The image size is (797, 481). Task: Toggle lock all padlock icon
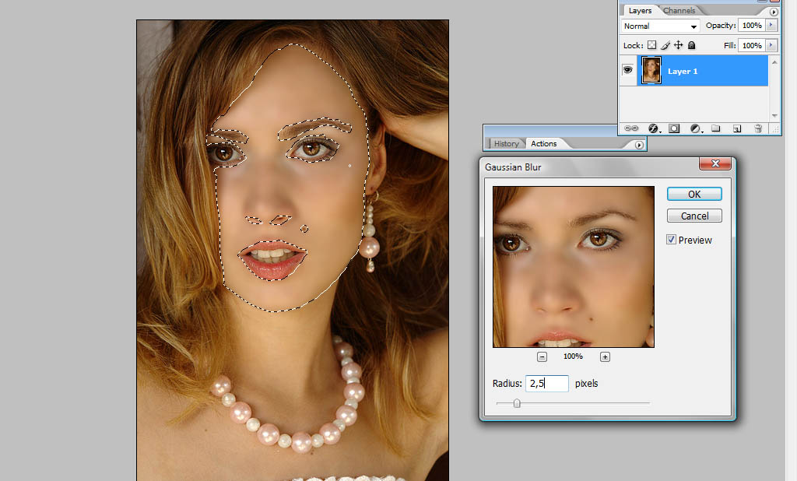tap(691, 46)
